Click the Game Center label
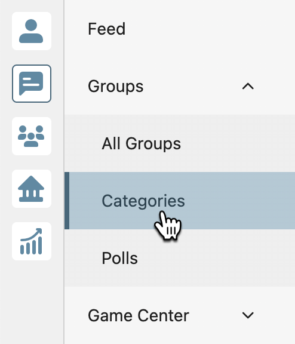This screenshot has width=295, height=344. (139, 315)
